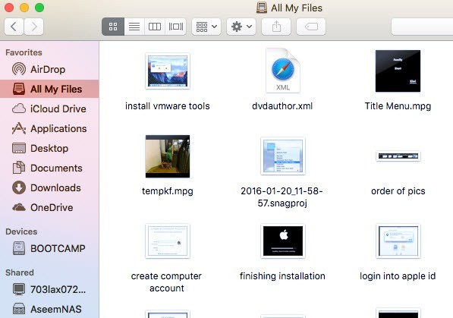453x318 pixels.
Task: Select the dvdauthor.xml file icon
Action: (283, 71)
